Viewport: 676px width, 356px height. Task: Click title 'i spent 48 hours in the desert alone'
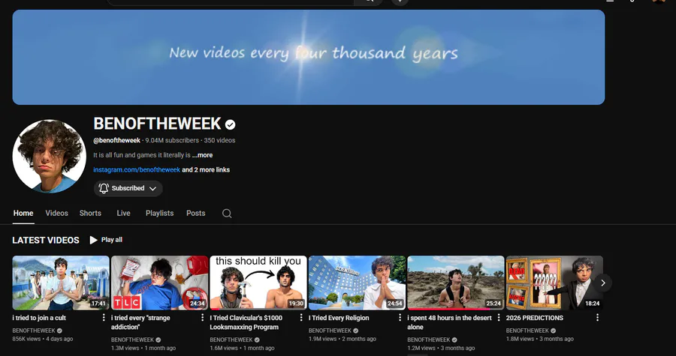click(450, 322)
